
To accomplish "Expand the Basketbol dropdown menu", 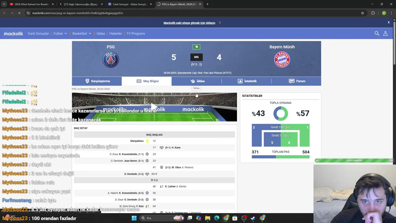I will [82, 33].
